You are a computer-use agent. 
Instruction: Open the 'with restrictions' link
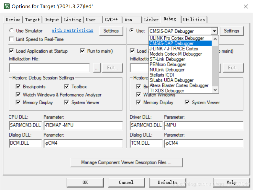(72, 30)
